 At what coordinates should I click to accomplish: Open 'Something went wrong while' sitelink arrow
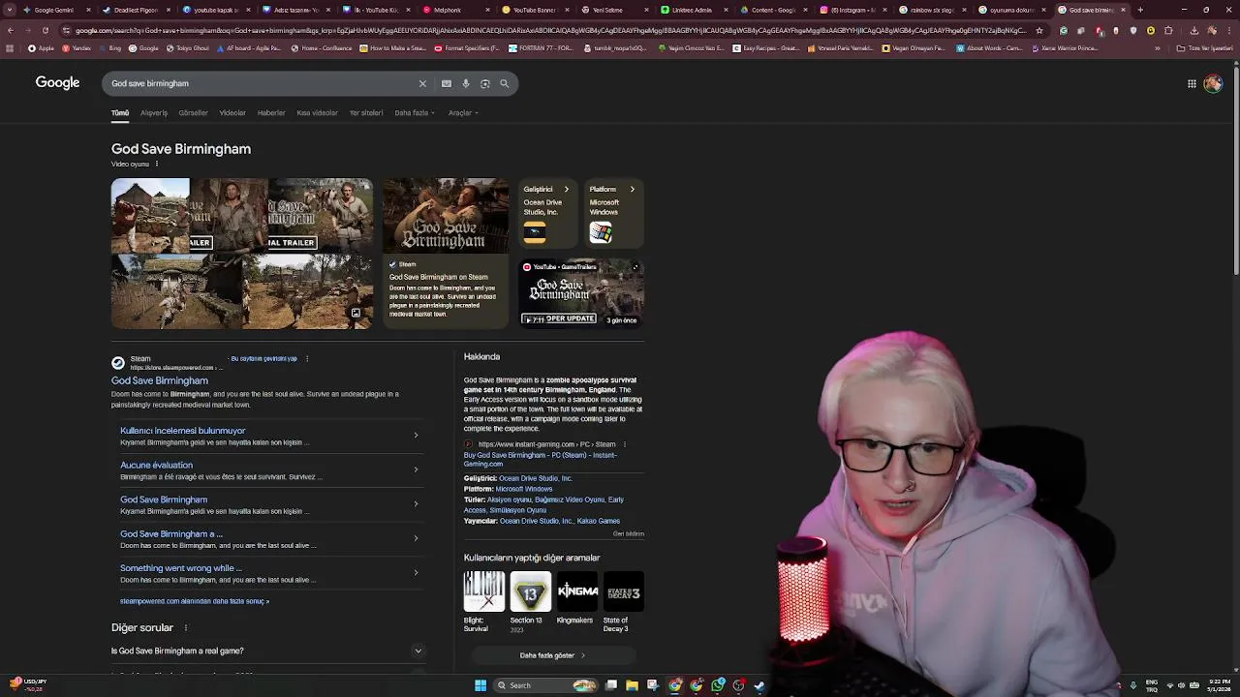416,572
